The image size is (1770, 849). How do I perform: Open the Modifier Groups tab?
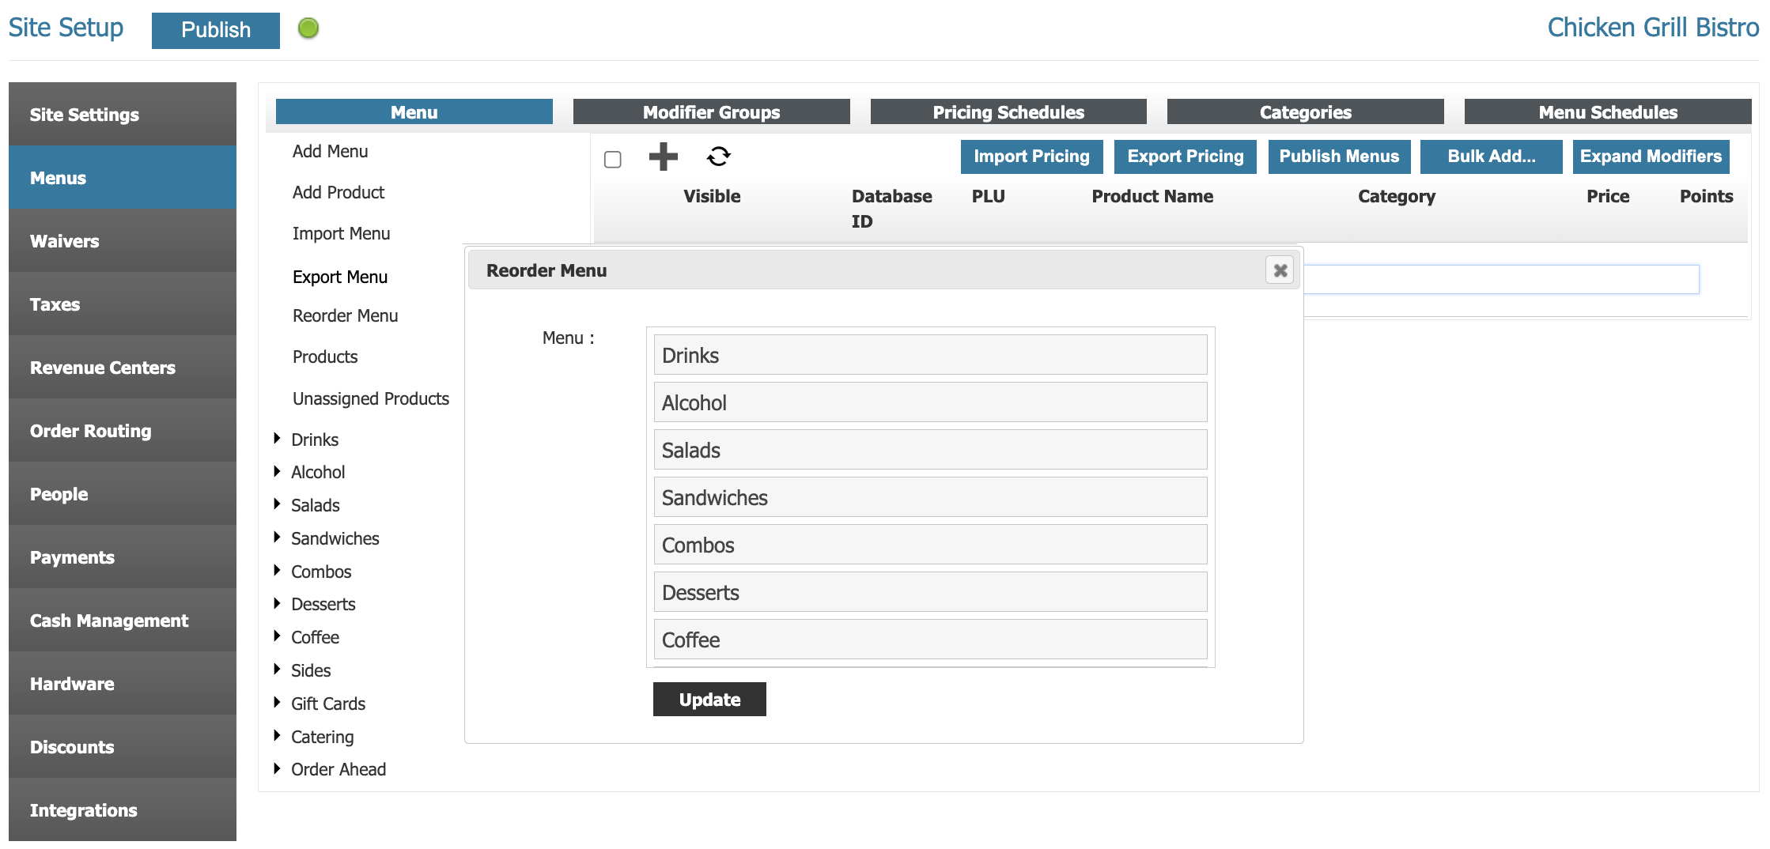pos(711,111)
